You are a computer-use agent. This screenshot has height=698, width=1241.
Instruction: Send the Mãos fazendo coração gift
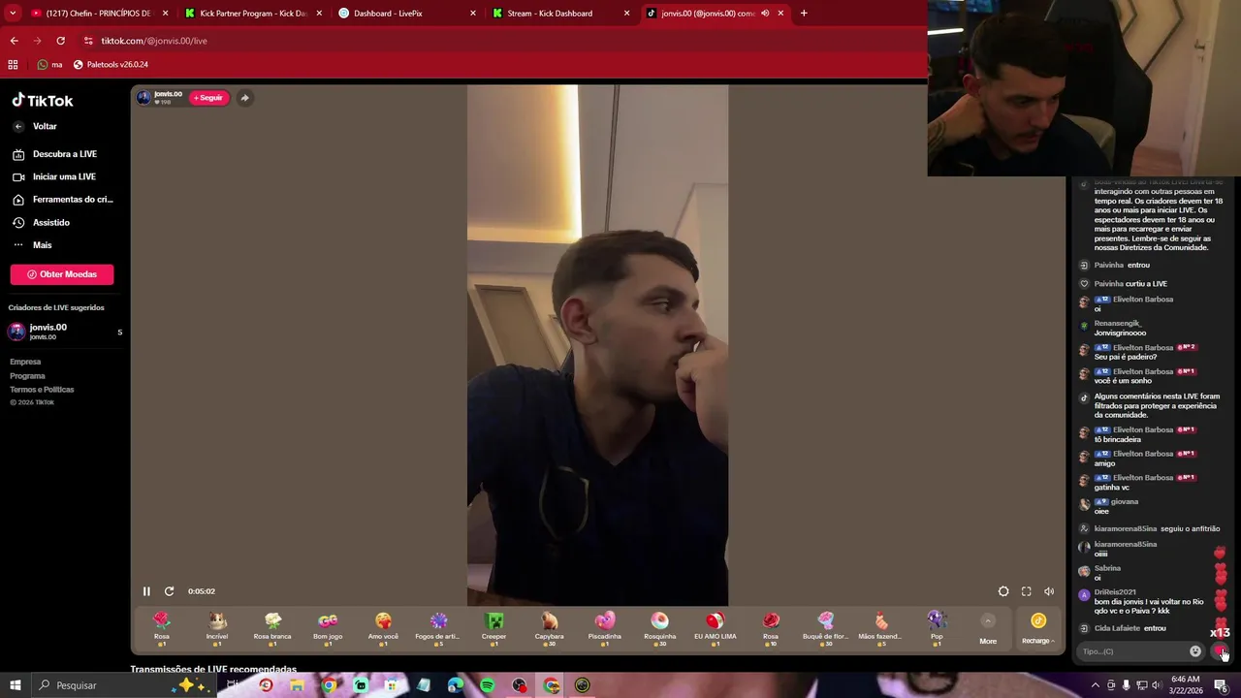click(x=880, y=628)
